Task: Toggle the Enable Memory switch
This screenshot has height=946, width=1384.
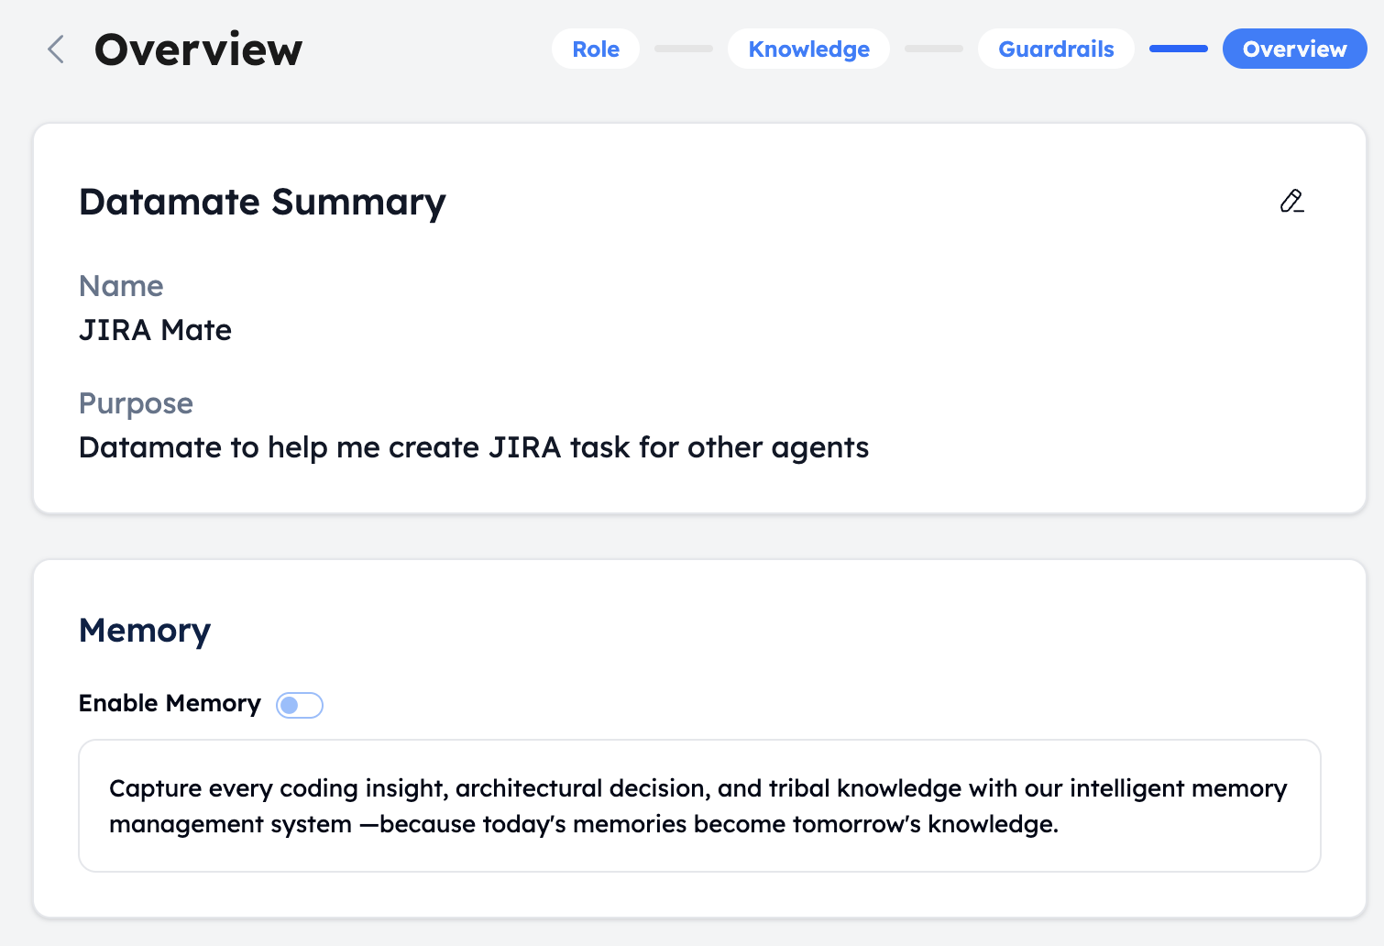Action: (300, 705)
